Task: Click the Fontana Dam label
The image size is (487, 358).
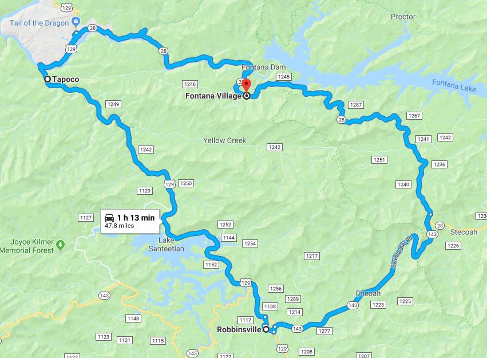Action: pyautogui.click(x=263, y=67)
